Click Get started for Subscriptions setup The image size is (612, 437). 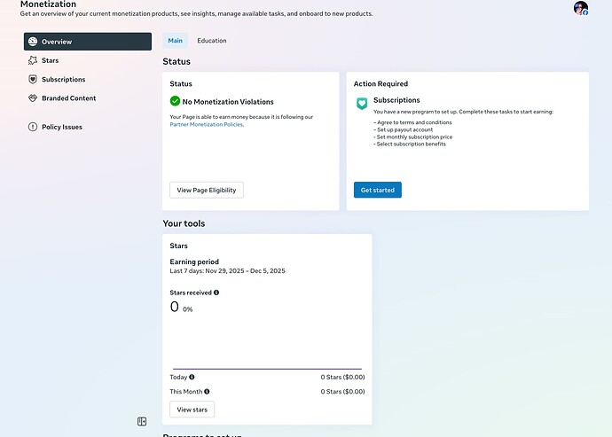tap(377, 190)
